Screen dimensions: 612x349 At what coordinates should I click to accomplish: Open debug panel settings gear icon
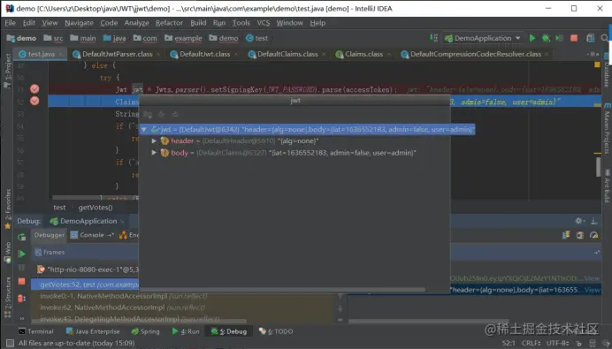tap(579, 221)
